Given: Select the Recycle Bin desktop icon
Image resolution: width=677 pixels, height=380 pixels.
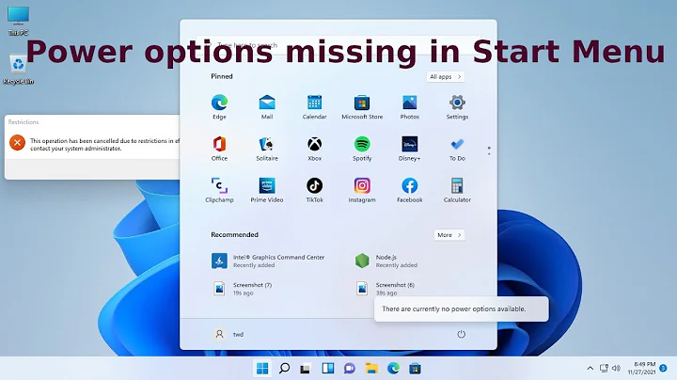Looking at the screenshot, I should (x=18, y=69).
